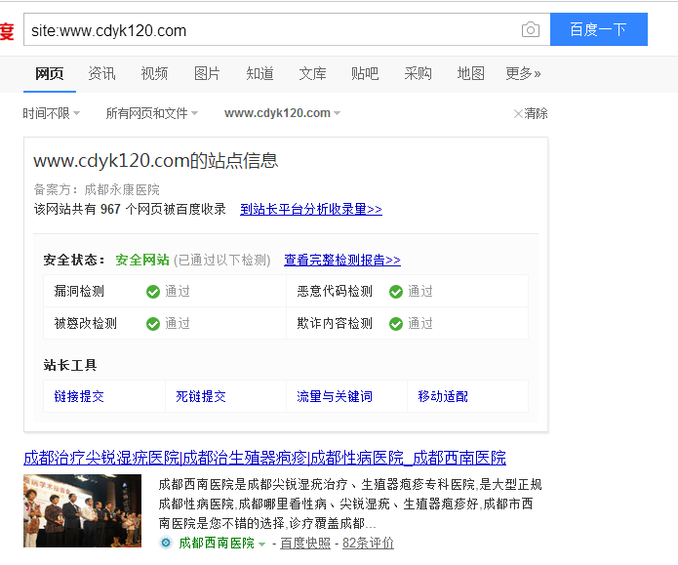Switch to the 文库 tab
This screenshot has height=565, width=678.
click(x=312, y=73)
